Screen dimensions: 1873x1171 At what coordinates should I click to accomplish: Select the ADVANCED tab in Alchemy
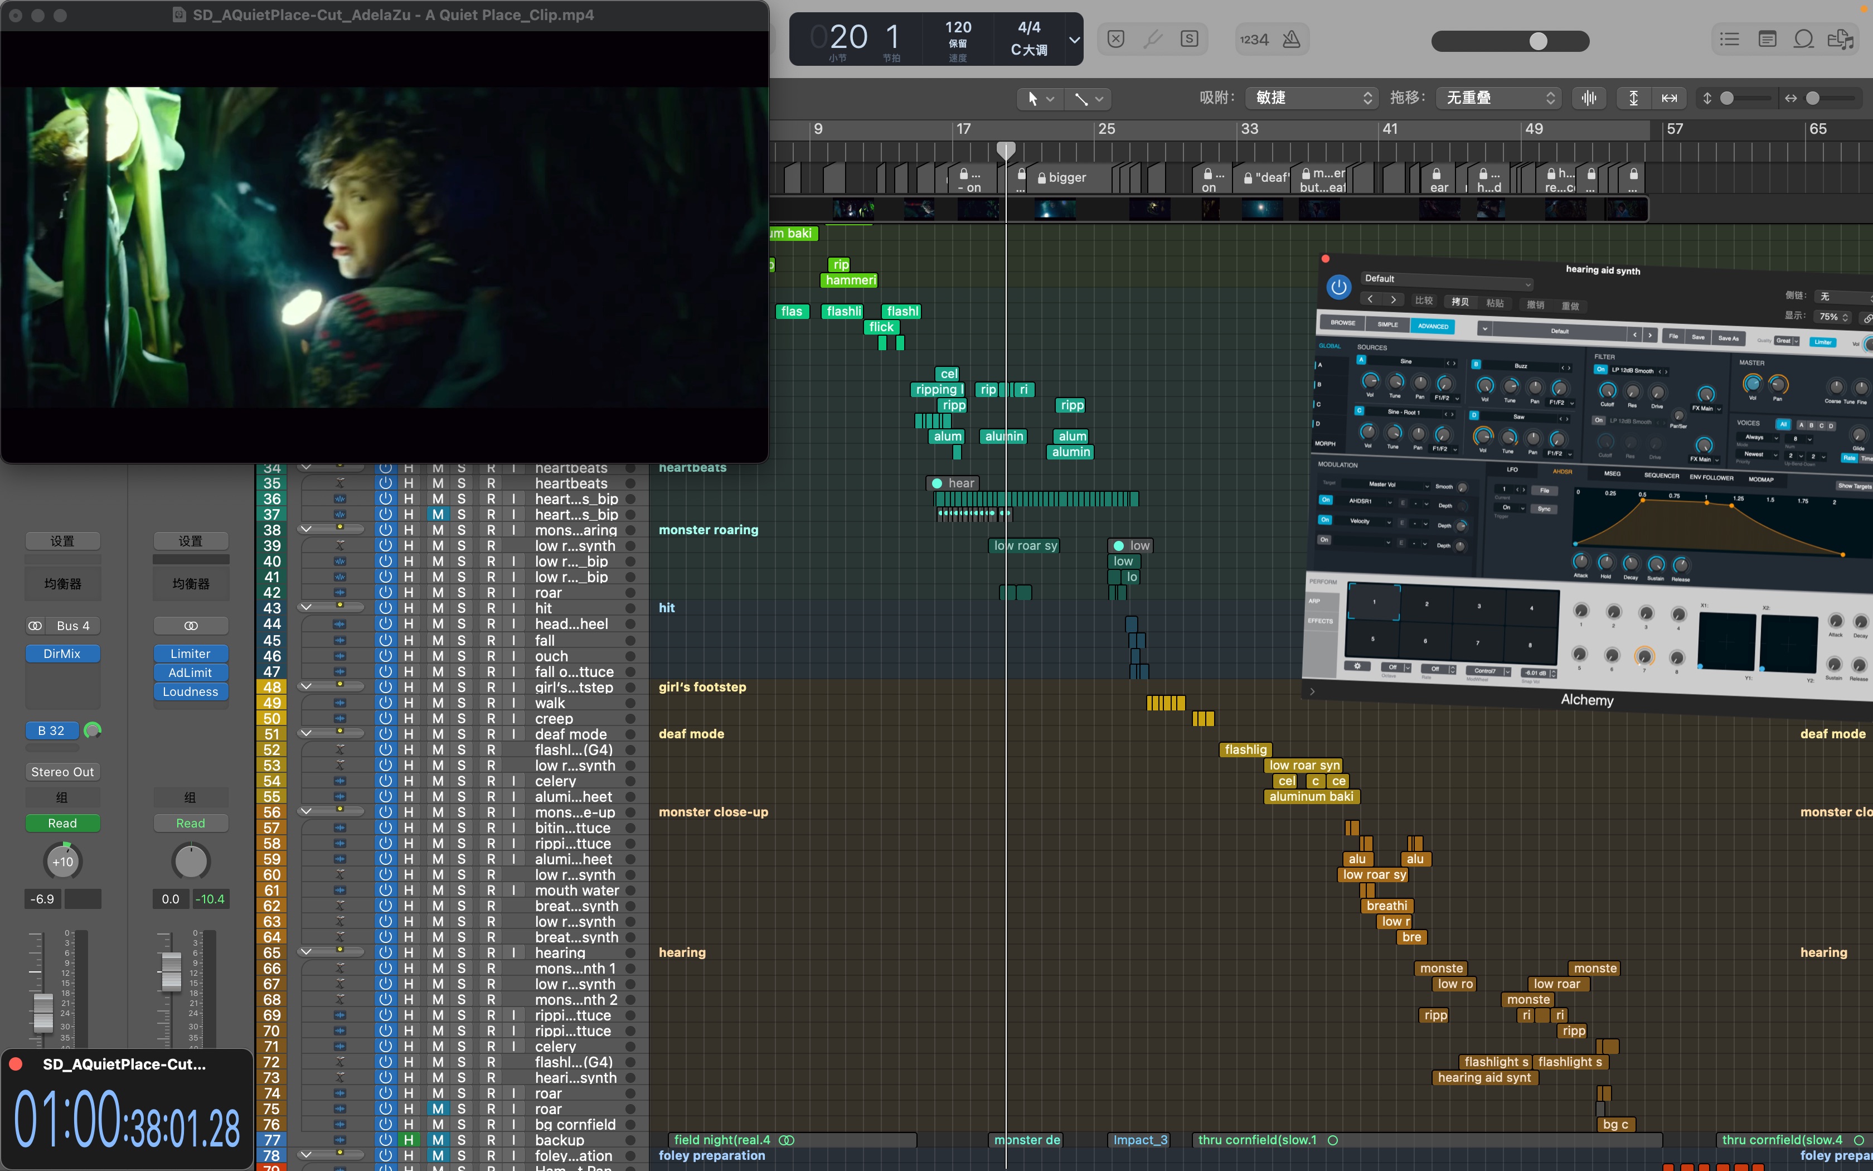1433,326
